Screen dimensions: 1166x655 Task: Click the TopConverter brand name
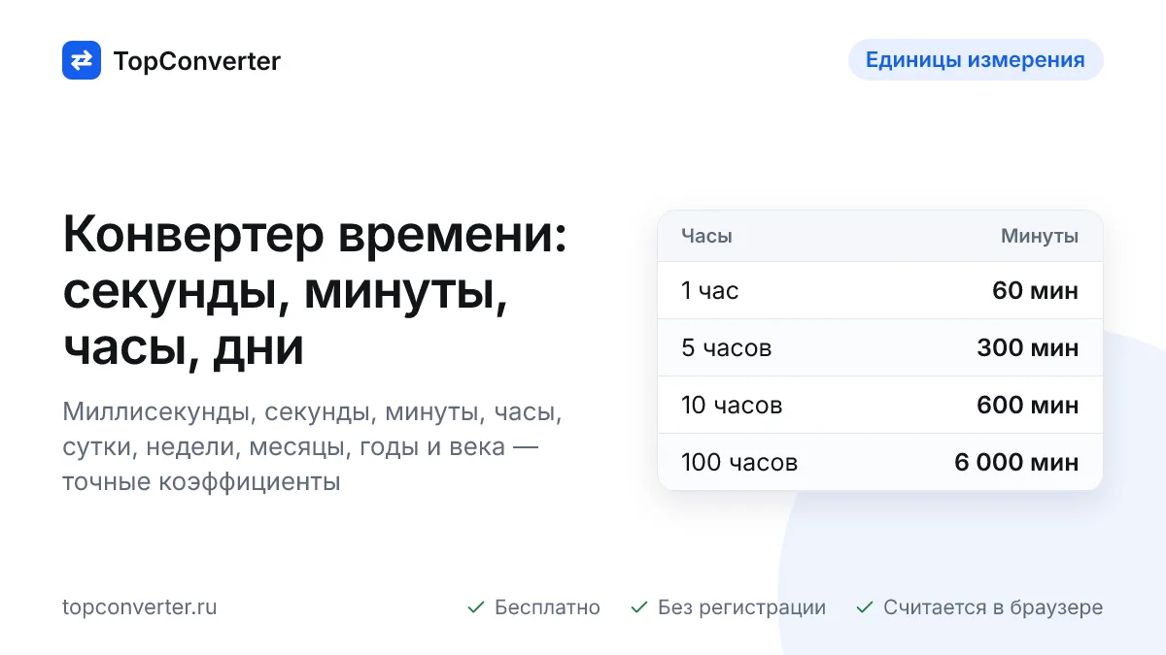[x=197, y=61]
